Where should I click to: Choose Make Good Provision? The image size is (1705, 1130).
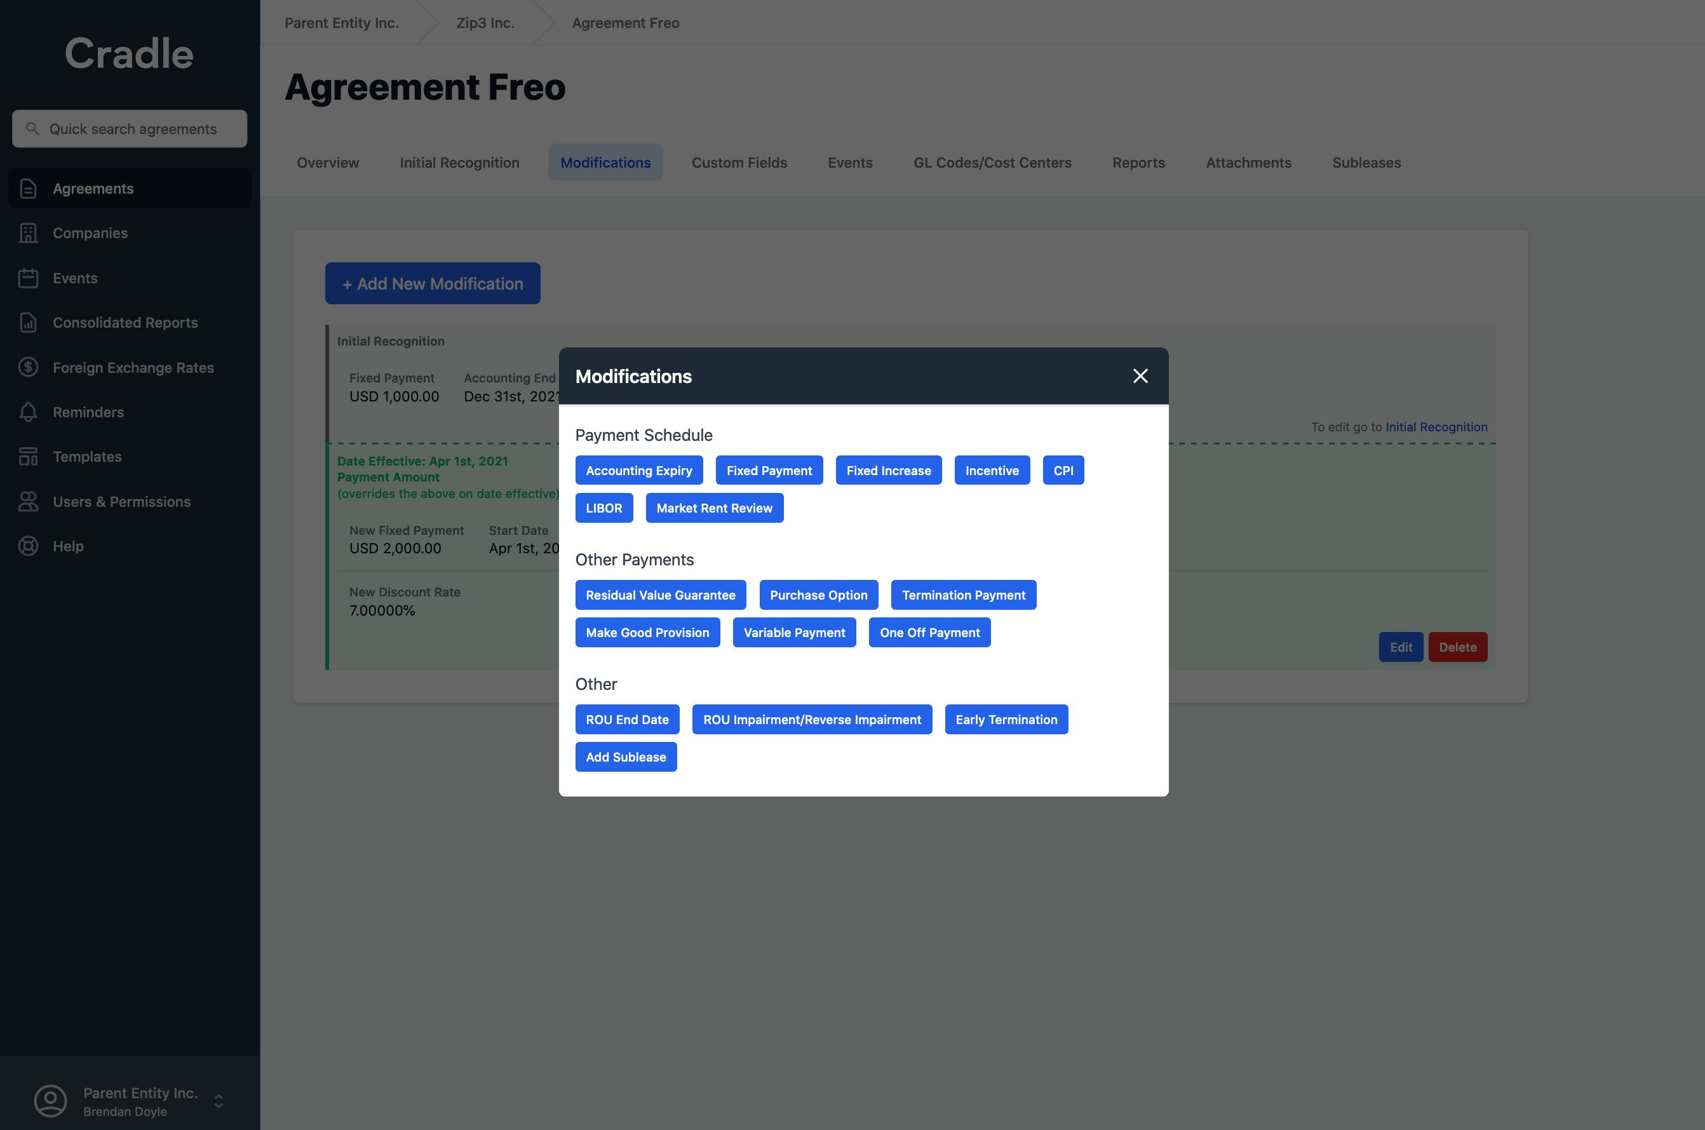click(x=647, y=633)
